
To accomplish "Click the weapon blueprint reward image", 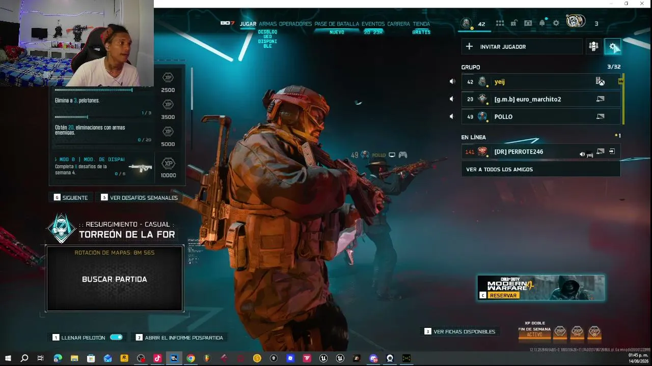I will point(140,167).
